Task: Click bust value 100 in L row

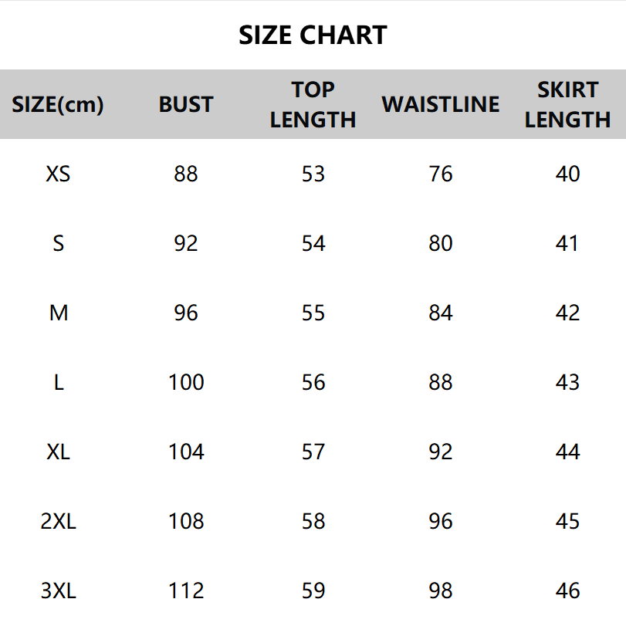Action: click(x=186, y=383)
